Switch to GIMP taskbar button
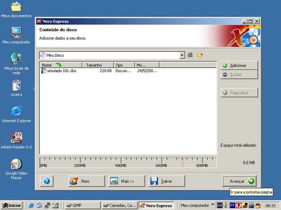 point(82,205)
